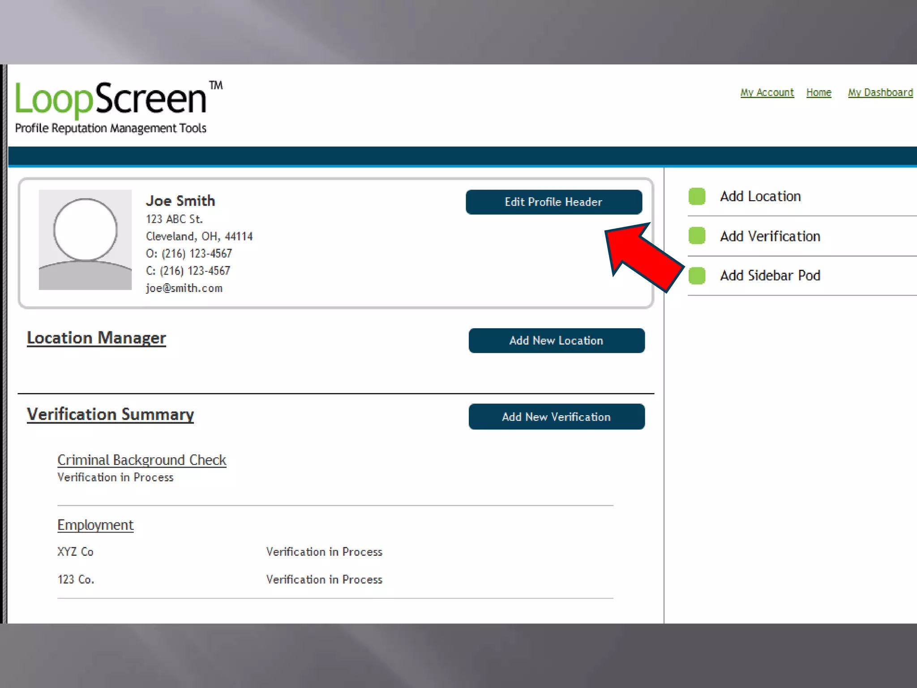Select Add Location in the sidebar
This screenshot has width=917, height=688.
tap(760, 196)
